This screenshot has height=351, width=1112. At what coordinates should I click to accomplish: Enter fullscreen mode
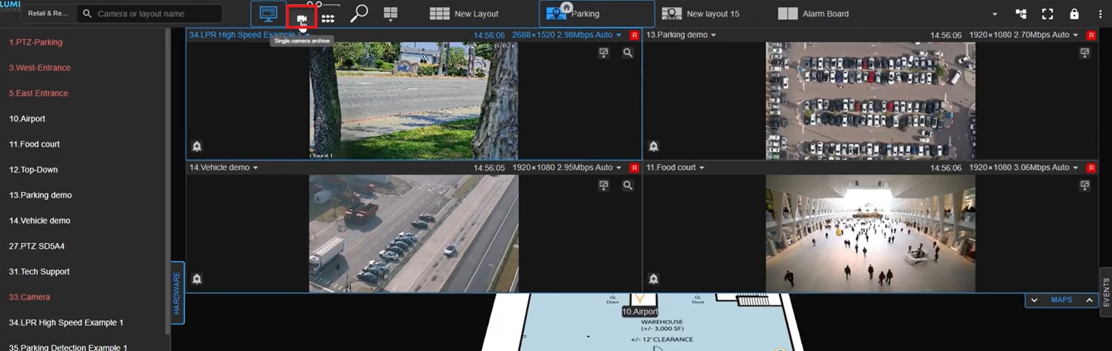(1047, 14)
